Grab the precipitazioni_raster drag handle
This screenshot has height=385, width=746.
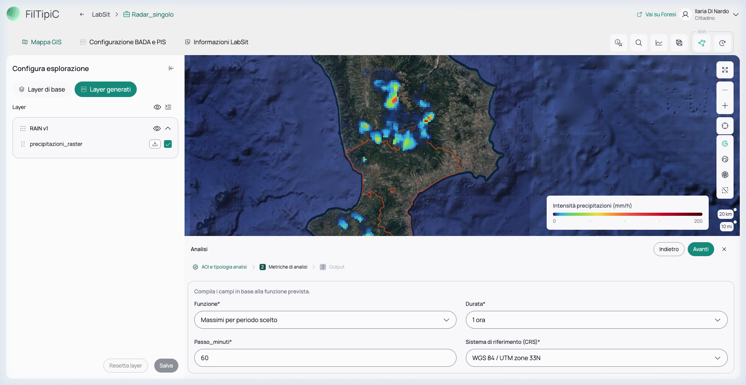pos(23,144)
